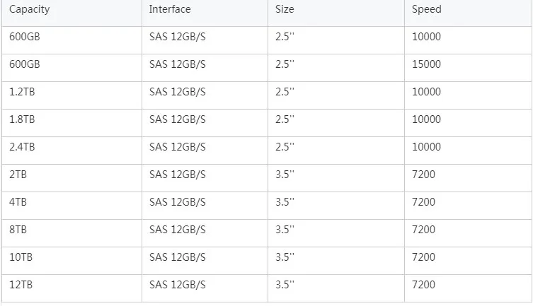Select the size cell in the 12TB row
Image resolution: width=533 pixels, height=306 pixels.
tap(285, 285)
